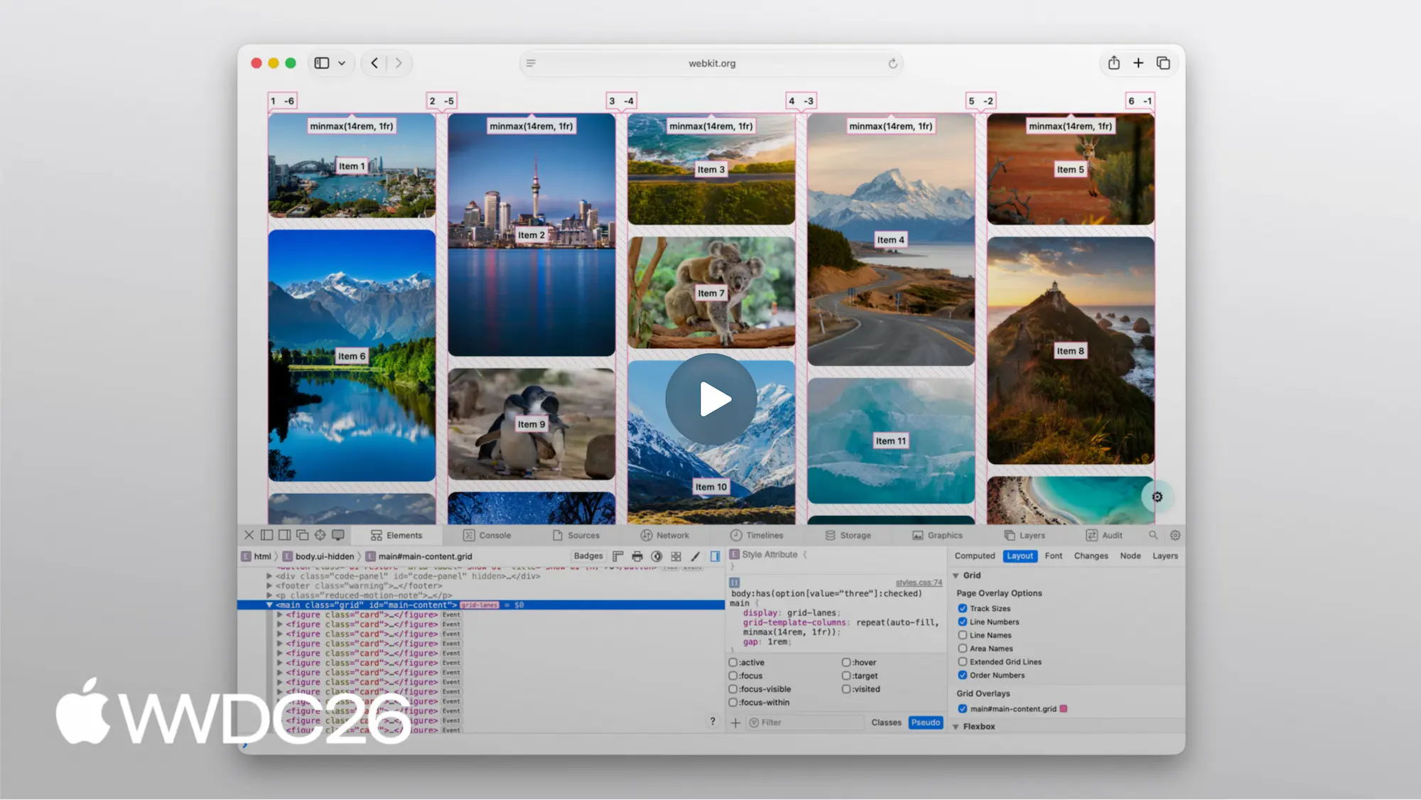
Task: Uncheck Order Numbers overlay option
Action: coord(962,675)
